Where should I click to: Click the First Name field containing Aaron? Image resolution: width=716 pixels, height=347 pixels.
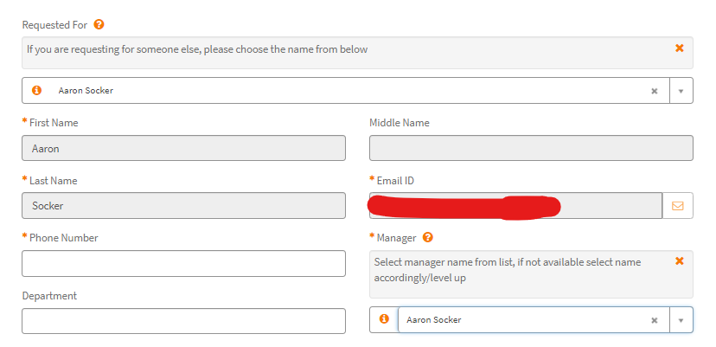coord(183,148)
